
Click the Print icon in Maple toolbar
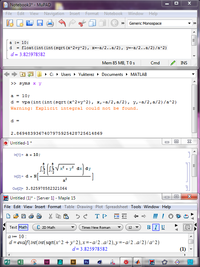[x=31, y=216]
